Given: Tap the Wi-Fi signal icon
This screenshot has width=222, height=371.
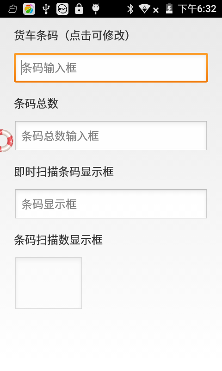Looking at the screenshot, I should [144, 9].
